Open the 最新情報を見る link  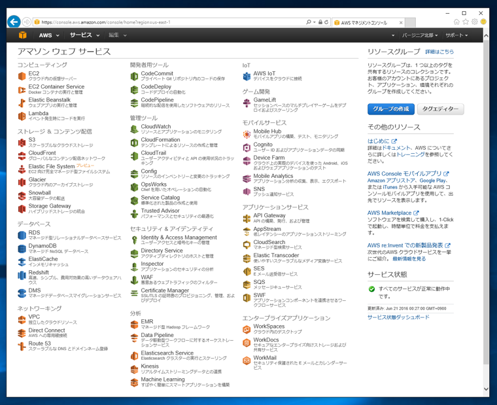pyautogui.click(x=409, y=259)
